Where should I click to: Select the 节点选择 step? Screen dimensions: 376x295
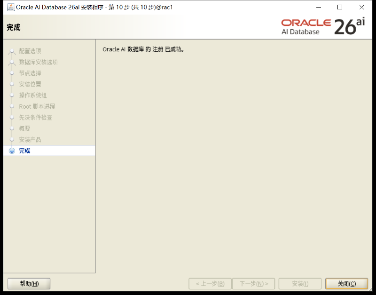click(30, 73)
